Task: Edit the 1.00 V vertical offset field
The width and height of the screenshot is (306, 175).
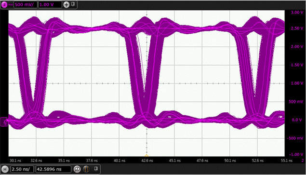Action: point(50,5)
